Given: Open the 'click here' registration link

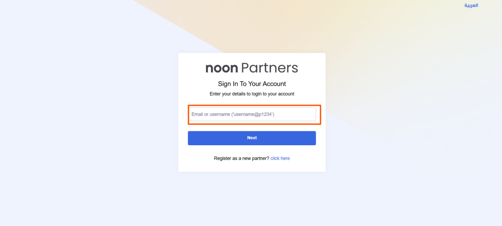Looking at the screenshot, I should point(280,158).
